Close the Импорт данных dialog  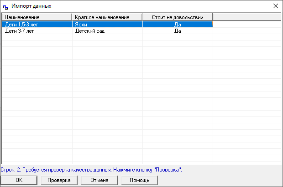coord(275,6)
